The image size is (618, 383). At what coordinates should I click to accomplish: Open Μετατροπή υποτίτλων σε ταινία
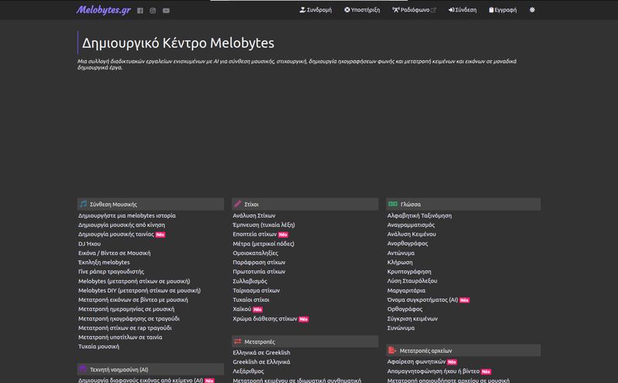click(x=120, y=337)
